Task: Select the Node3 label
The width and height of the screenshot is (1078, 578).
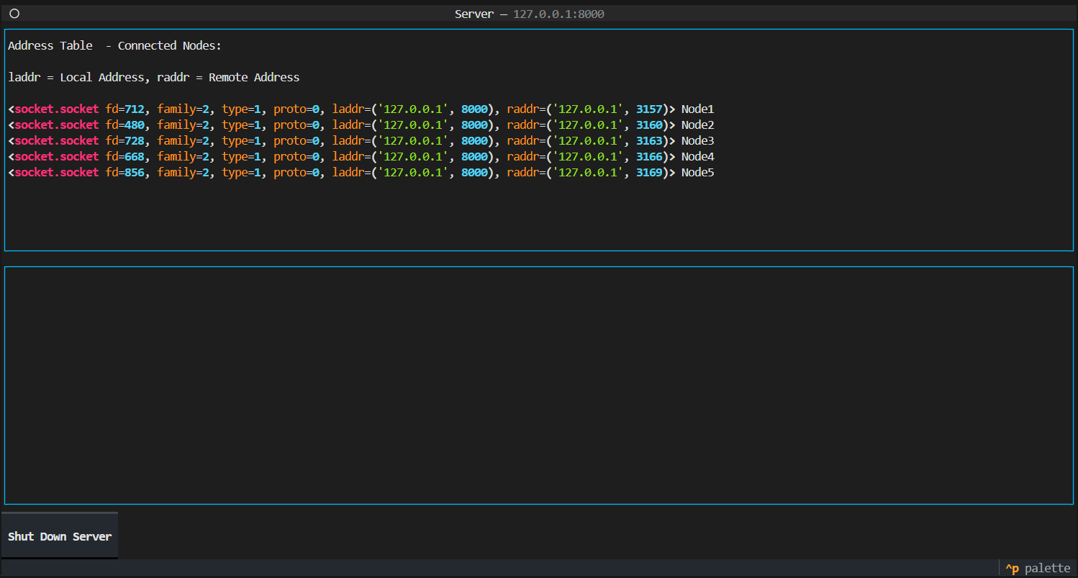Action: click(x=697, y=141)
